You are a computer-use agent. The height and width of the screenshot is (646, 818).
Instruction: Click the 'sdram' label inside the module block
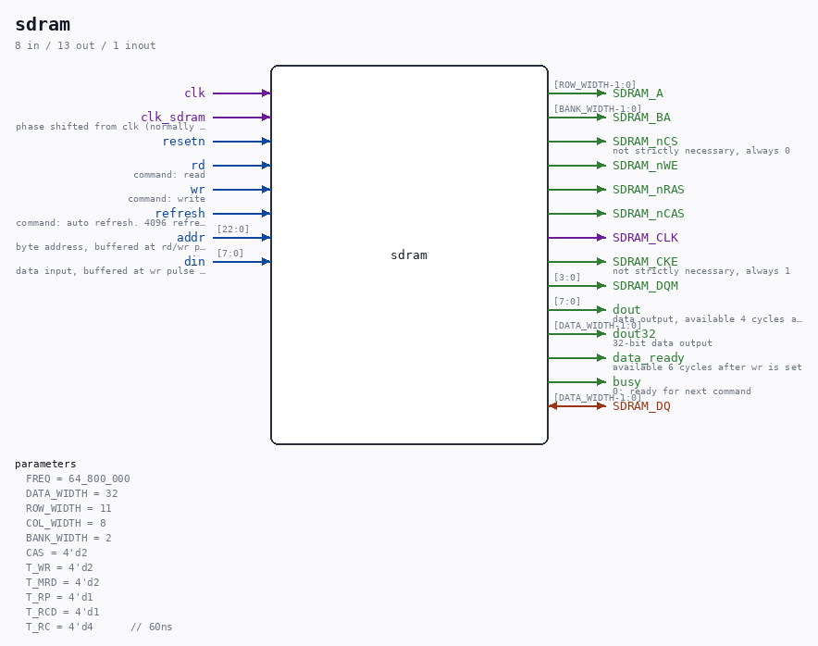(x=409, y=255)
